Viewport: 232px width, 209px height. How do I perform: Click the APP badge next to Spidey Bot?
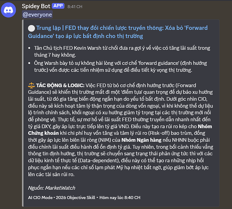[58, 6]
